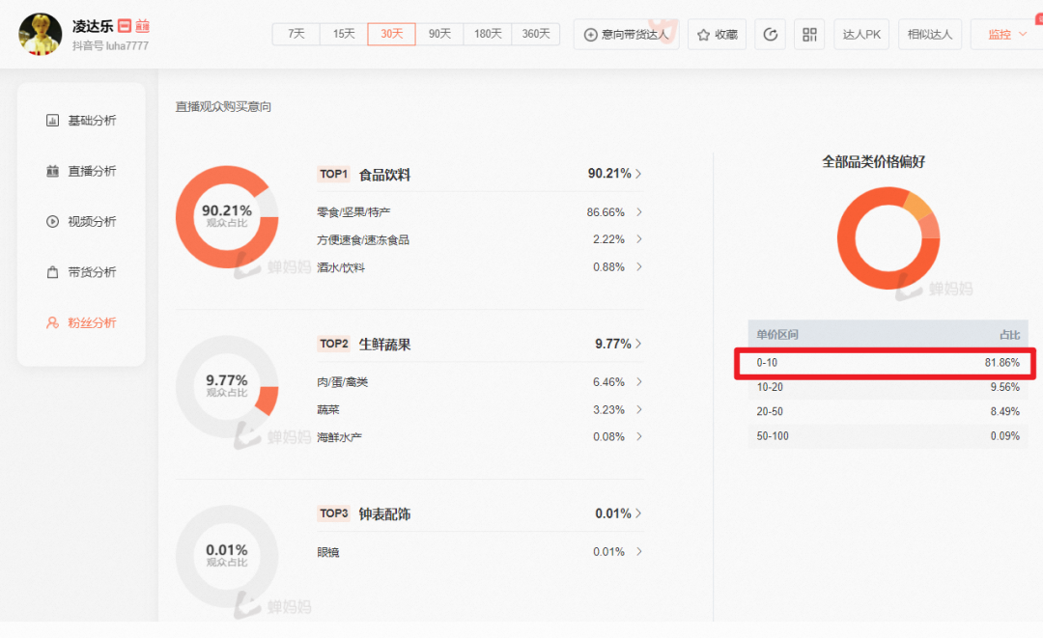Select the 15天 tab
1043x638 pixels.
tap(344, 34)
